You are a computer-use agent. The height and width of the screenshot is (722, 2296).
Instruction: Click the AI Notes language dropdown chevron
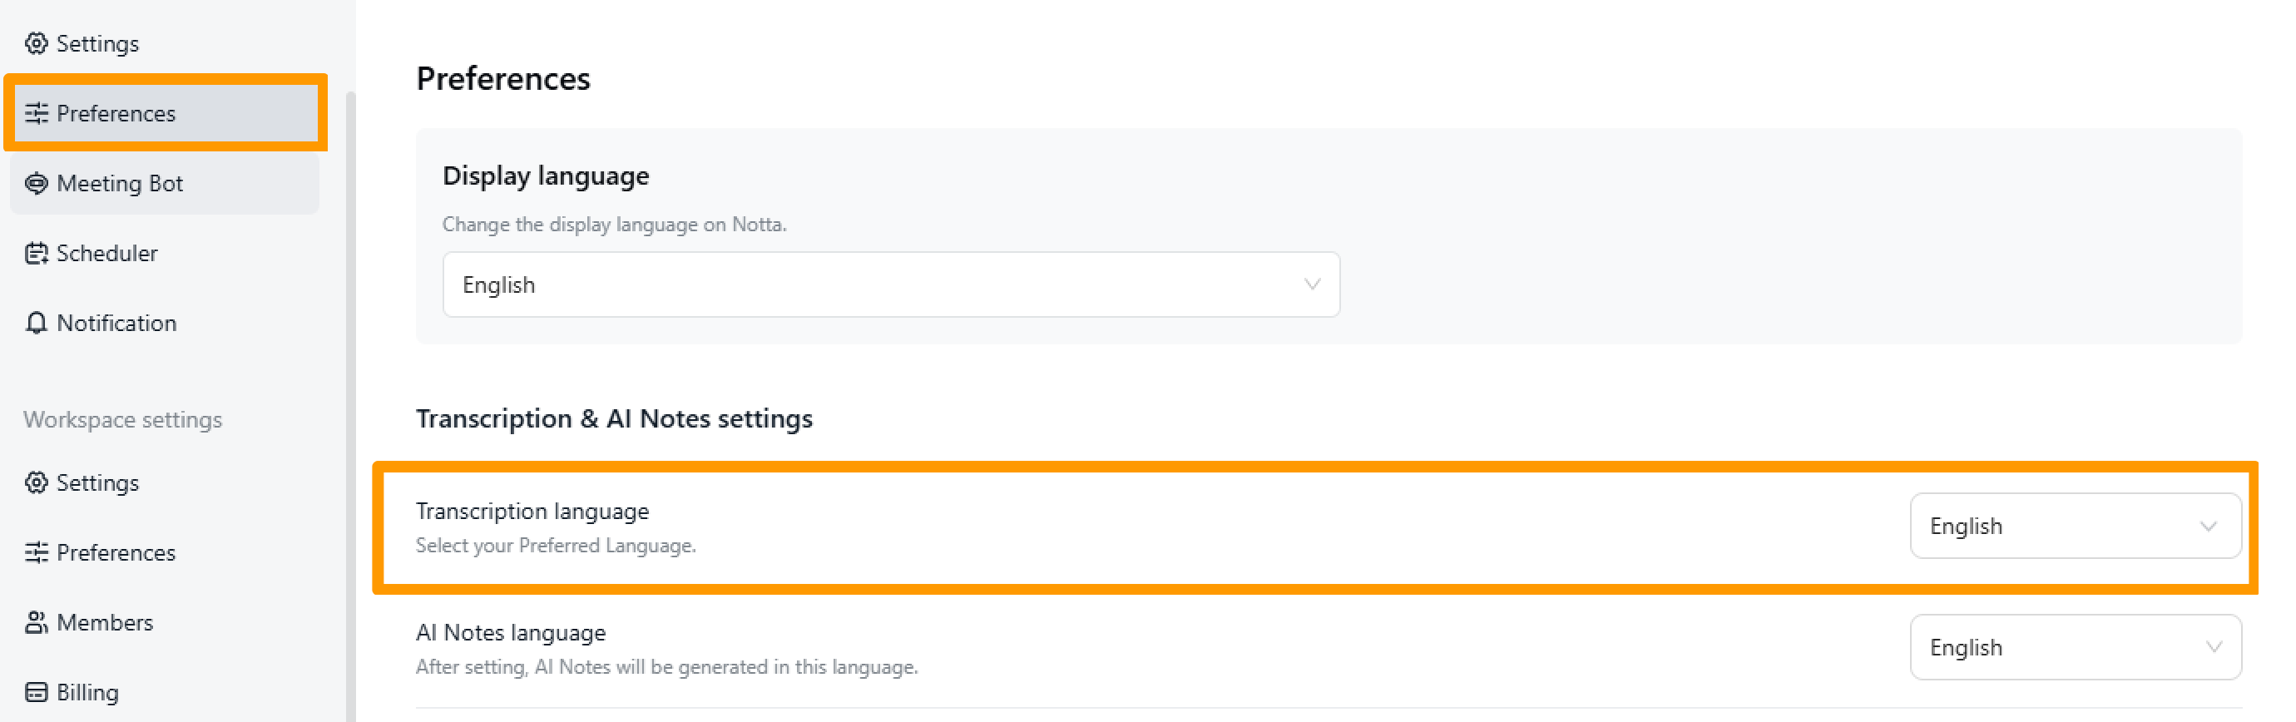tap(2213, 647)
